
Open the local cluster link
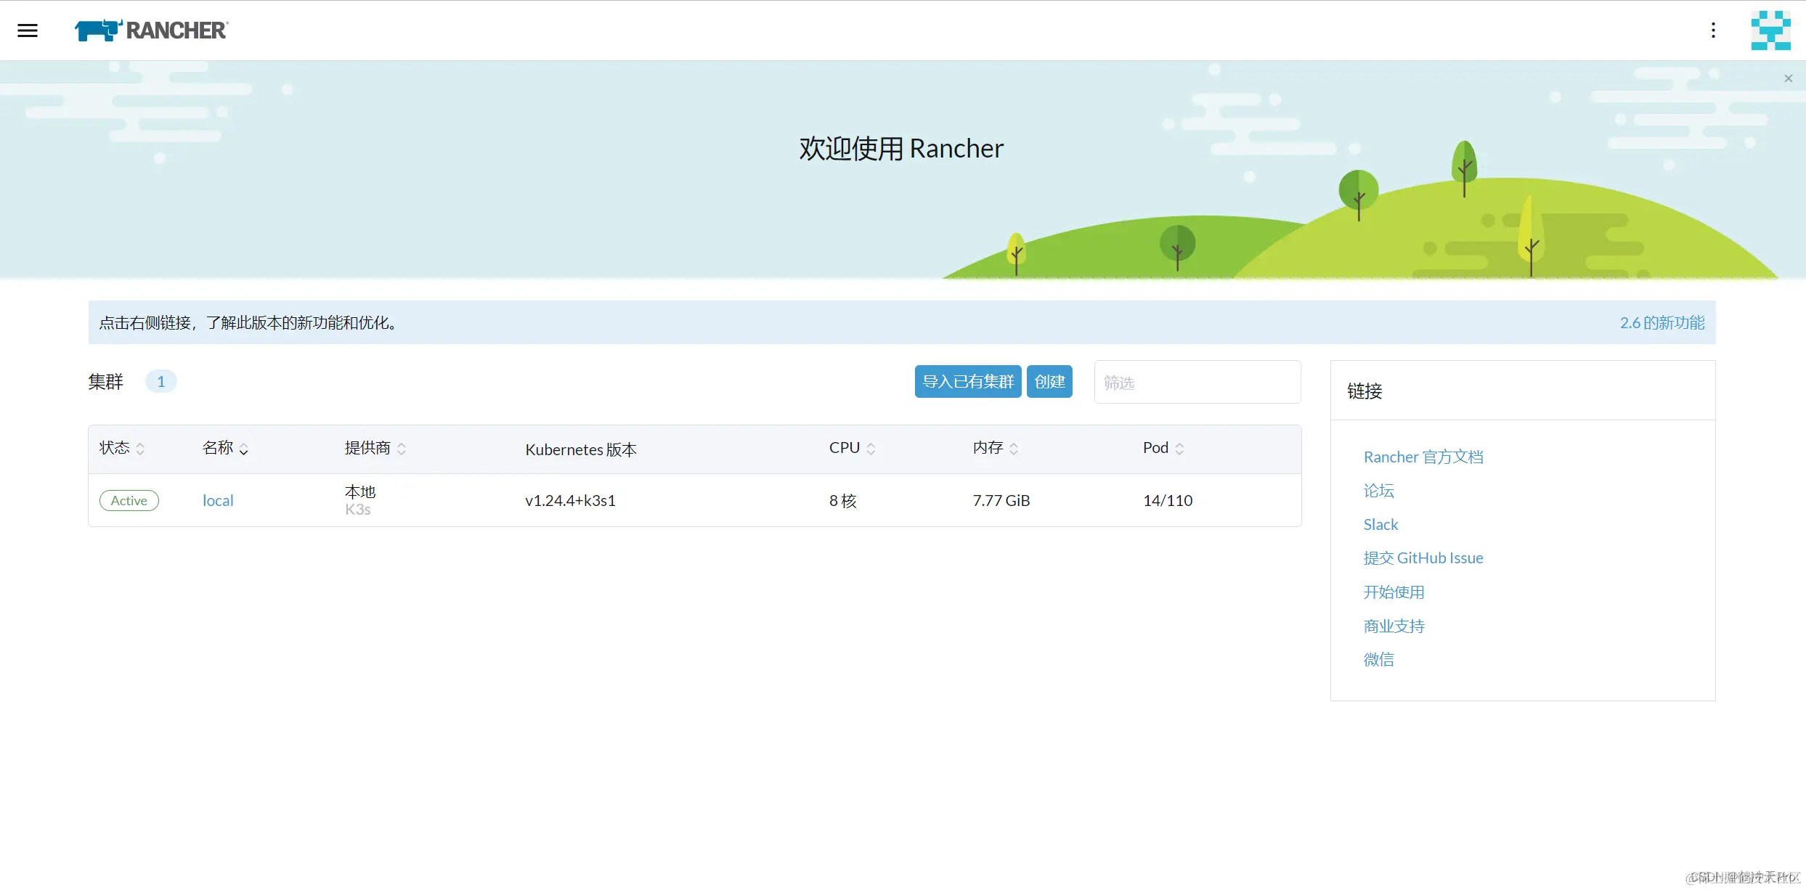pyautogui.click(x=218, y=501)
